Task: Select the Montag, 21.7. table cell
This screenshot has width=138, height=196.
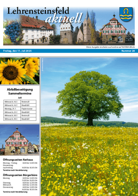Action: 12,109
